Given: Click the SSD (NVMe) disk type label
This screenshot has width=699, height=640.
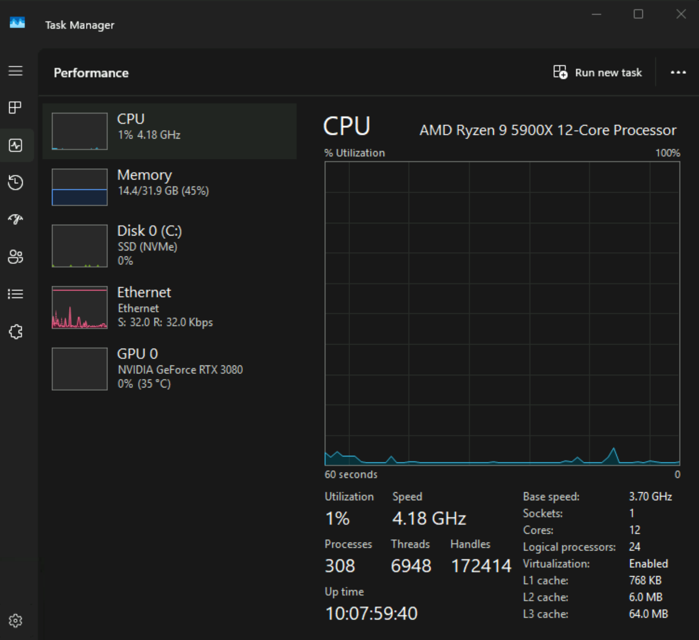Looking at the screenshot, I should pos(147,246).
